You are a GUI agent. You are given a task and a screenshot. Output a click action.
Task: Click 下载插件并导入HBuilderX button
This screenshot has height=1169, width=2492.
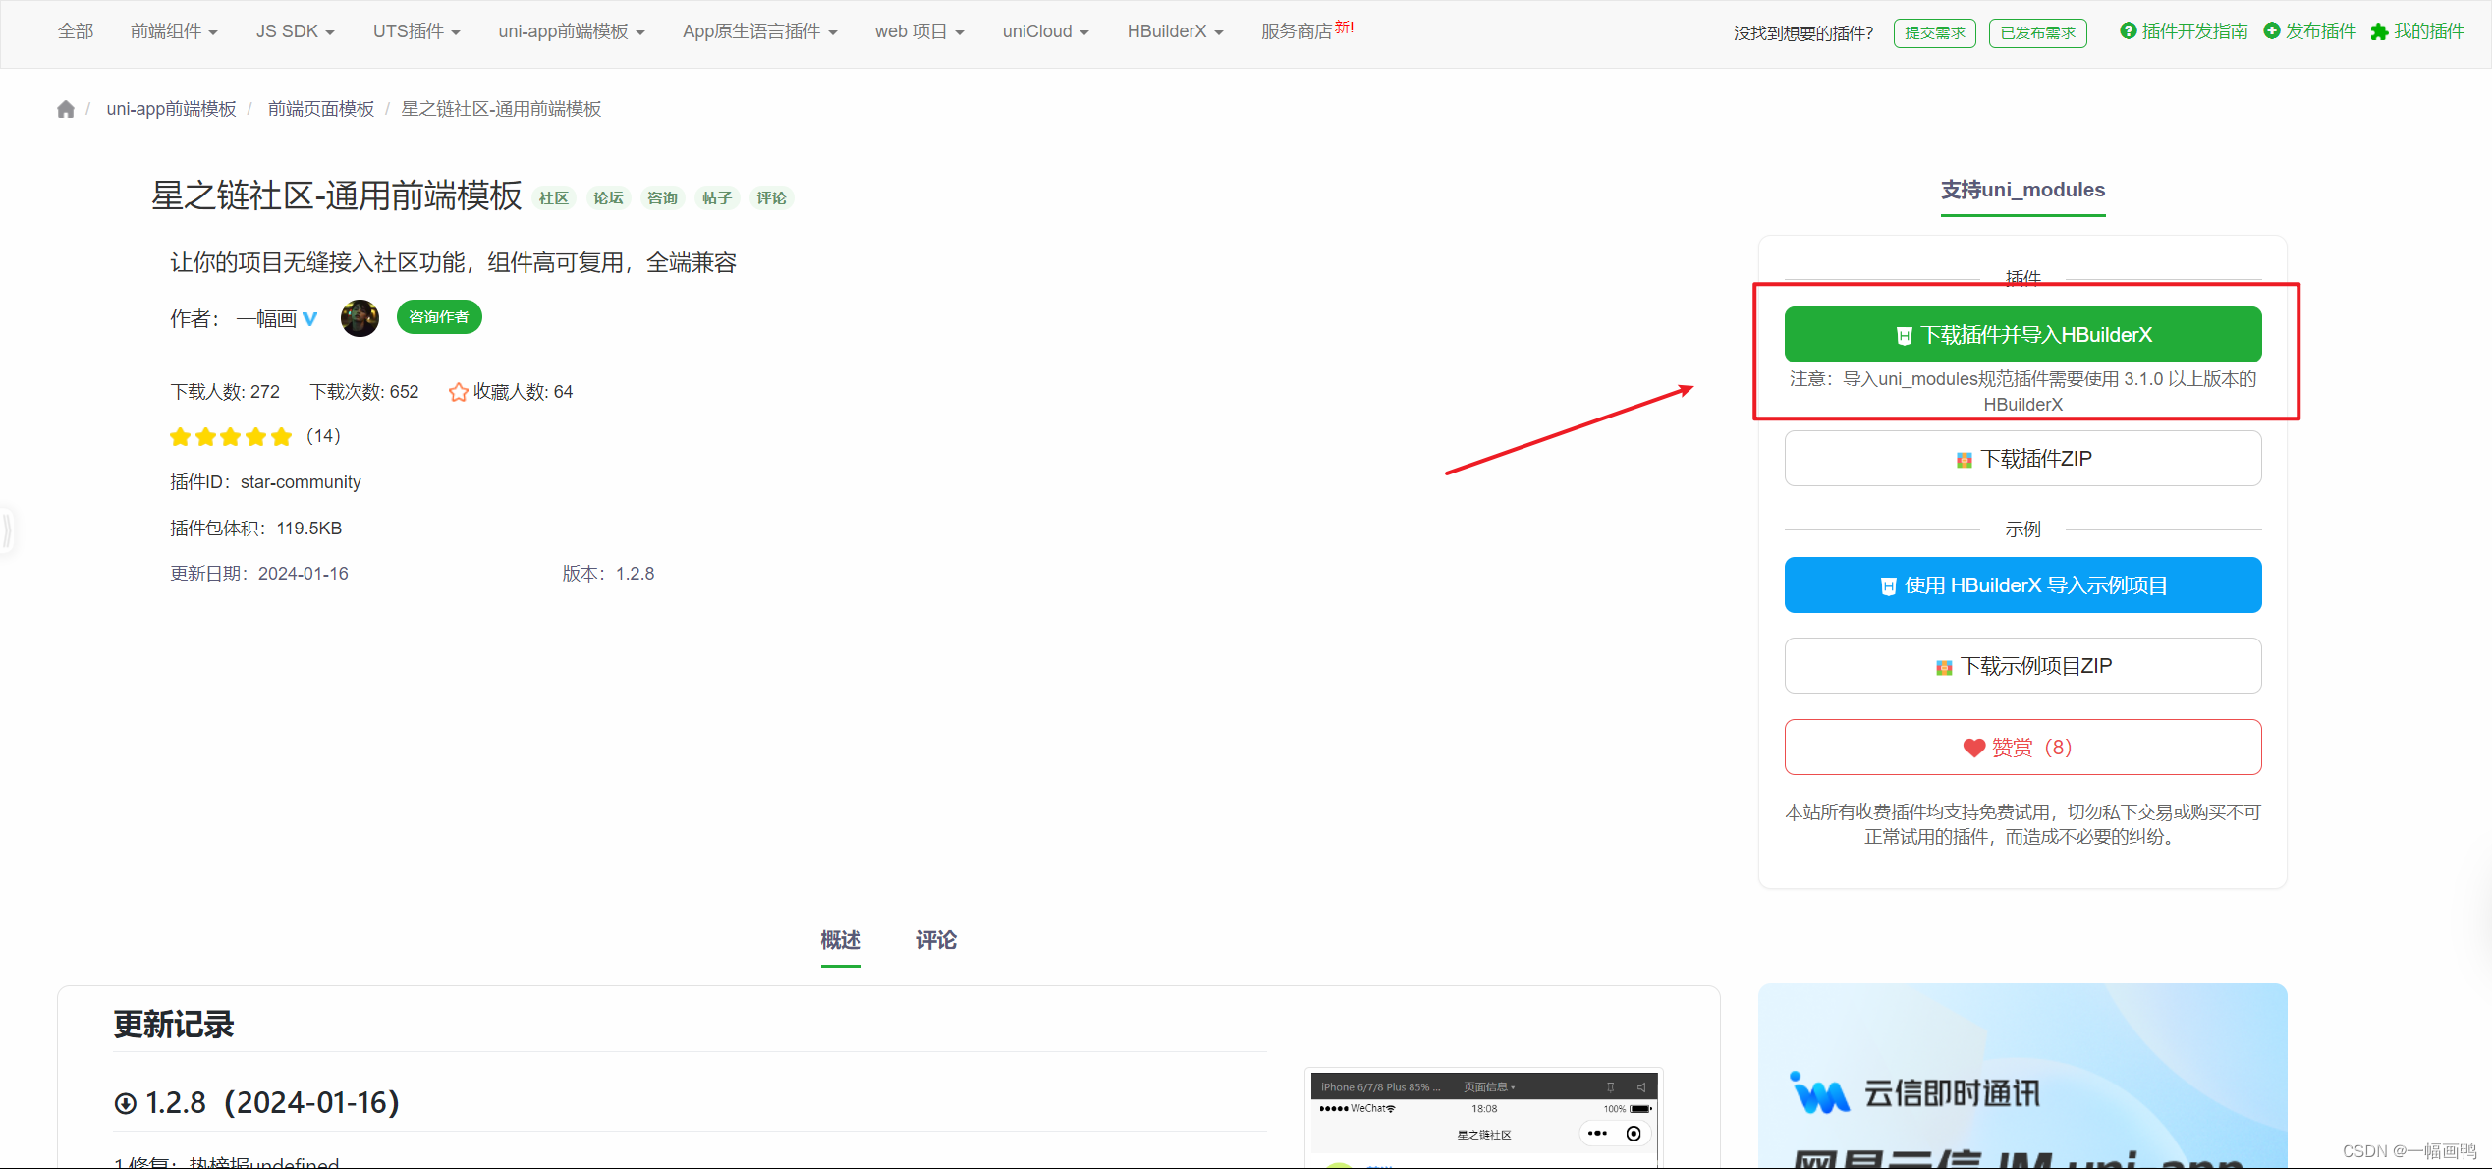(x=2022, y=335)
